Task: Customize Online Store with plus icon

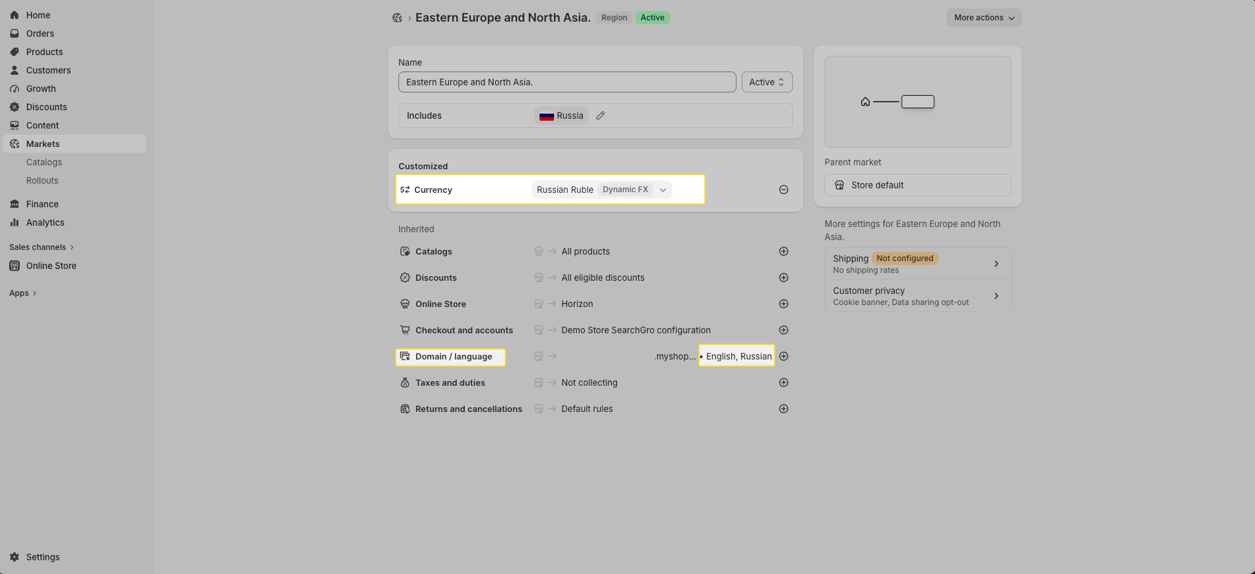Action: pyautogui.click(x=784, y=304)
